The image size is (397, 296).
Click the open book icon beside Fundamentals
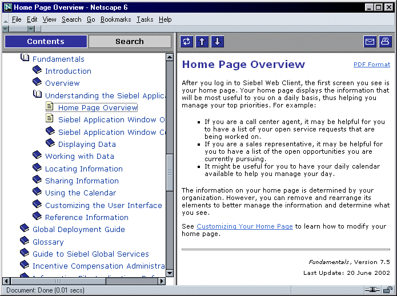click(25, 58)
